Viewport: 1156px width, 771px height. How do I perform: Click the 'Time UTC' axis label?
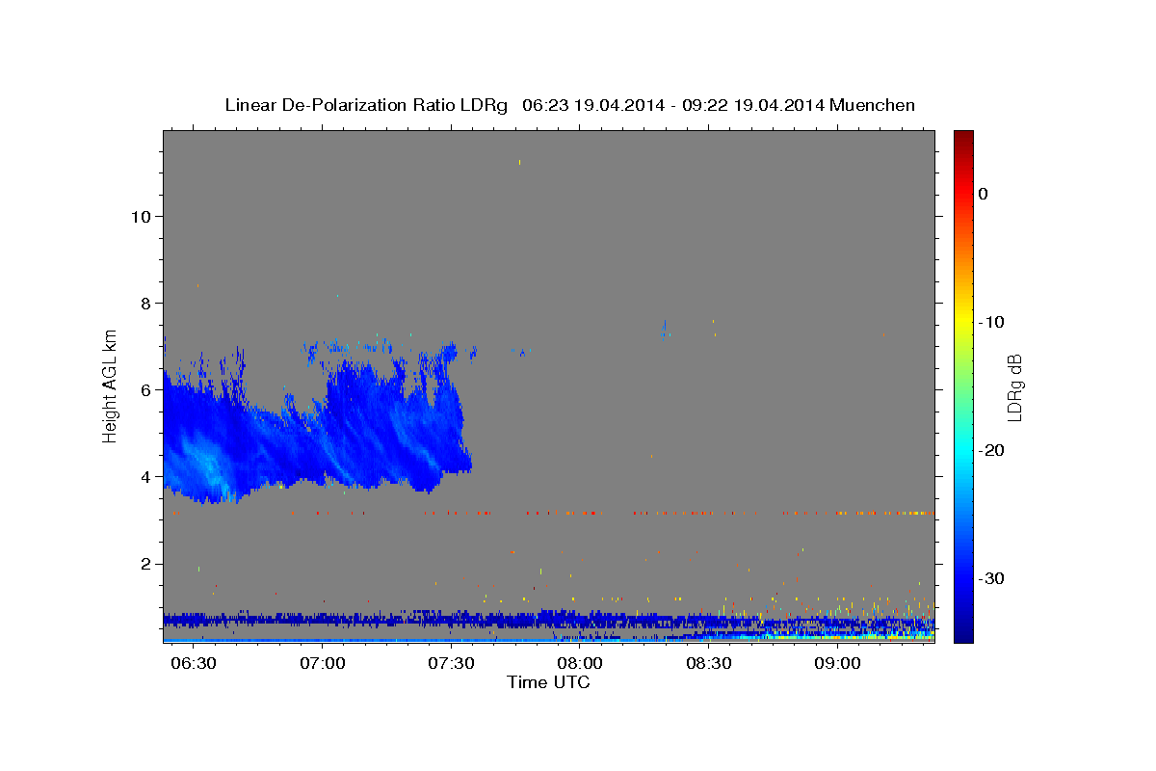point(548,682)
